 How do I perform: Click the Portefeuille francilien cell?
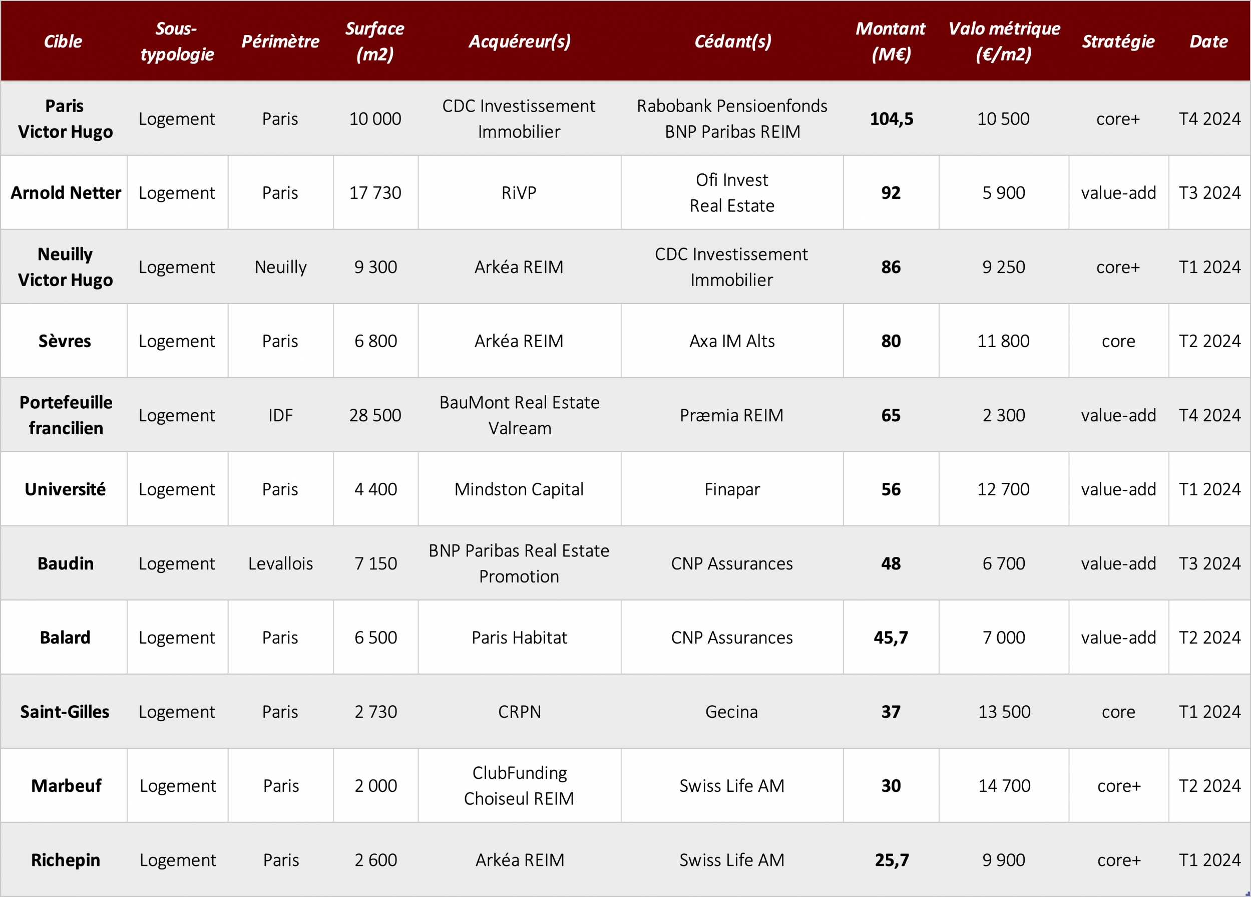(x=65, y=415)
